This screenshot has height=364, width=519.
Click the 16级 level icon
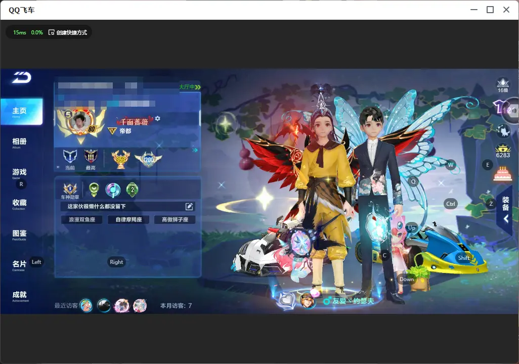click(x=503, y=85)
